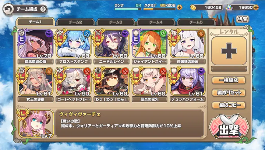Launch battle with the 出撃 crossed swords

(x=229, y=127)
